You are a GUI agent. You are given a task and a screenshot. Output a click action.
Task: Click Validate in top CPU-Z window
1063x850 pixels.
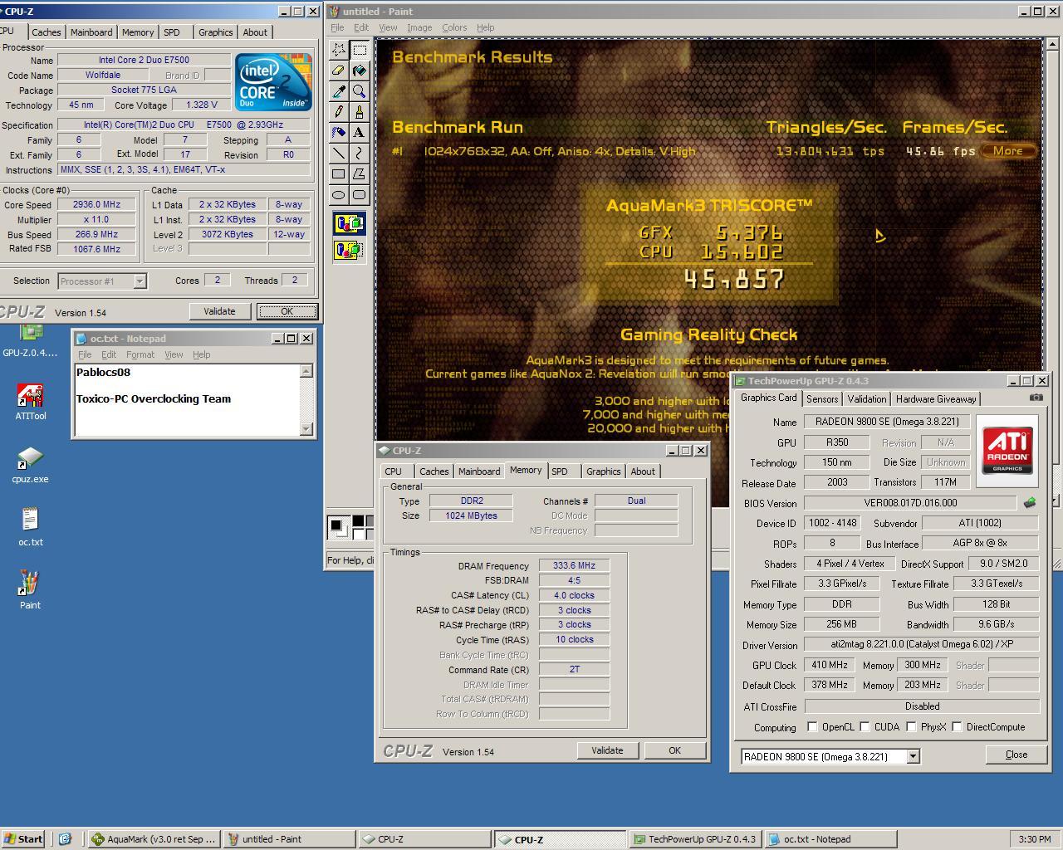click(219, 311)
